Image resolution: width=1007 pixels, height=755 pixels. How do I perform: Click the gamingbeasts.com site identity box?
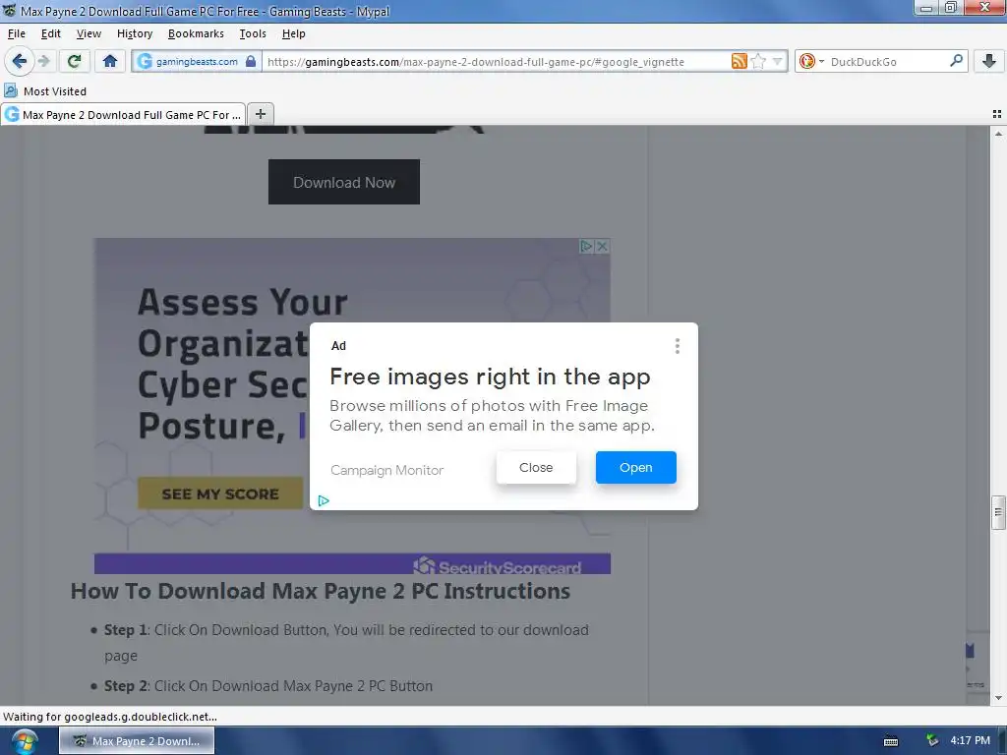point(196,62)
